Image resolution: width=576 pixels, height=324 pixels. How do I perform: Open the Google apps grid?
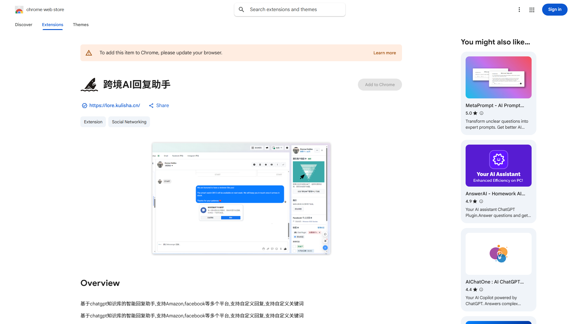click(532, 10)
